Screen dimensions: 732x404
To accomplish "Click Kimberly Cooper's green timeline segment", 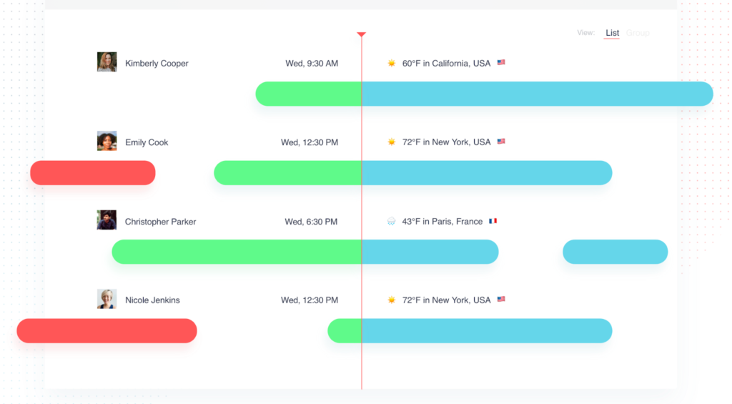I will coord(309,94).
